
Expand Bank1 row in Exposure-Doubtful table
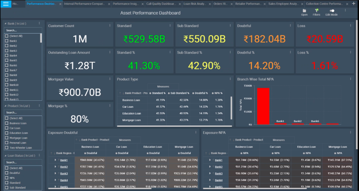click(x=55, y=160)
